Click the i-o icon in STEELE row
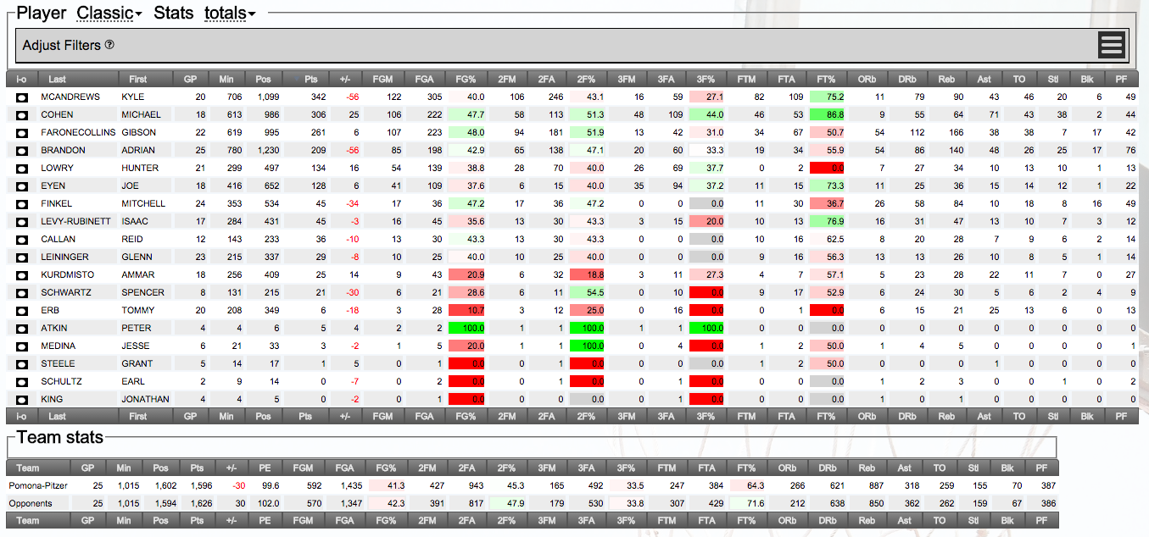Image resolution: width=1149 pixels, height=537 pixels. tap(21, 364)
